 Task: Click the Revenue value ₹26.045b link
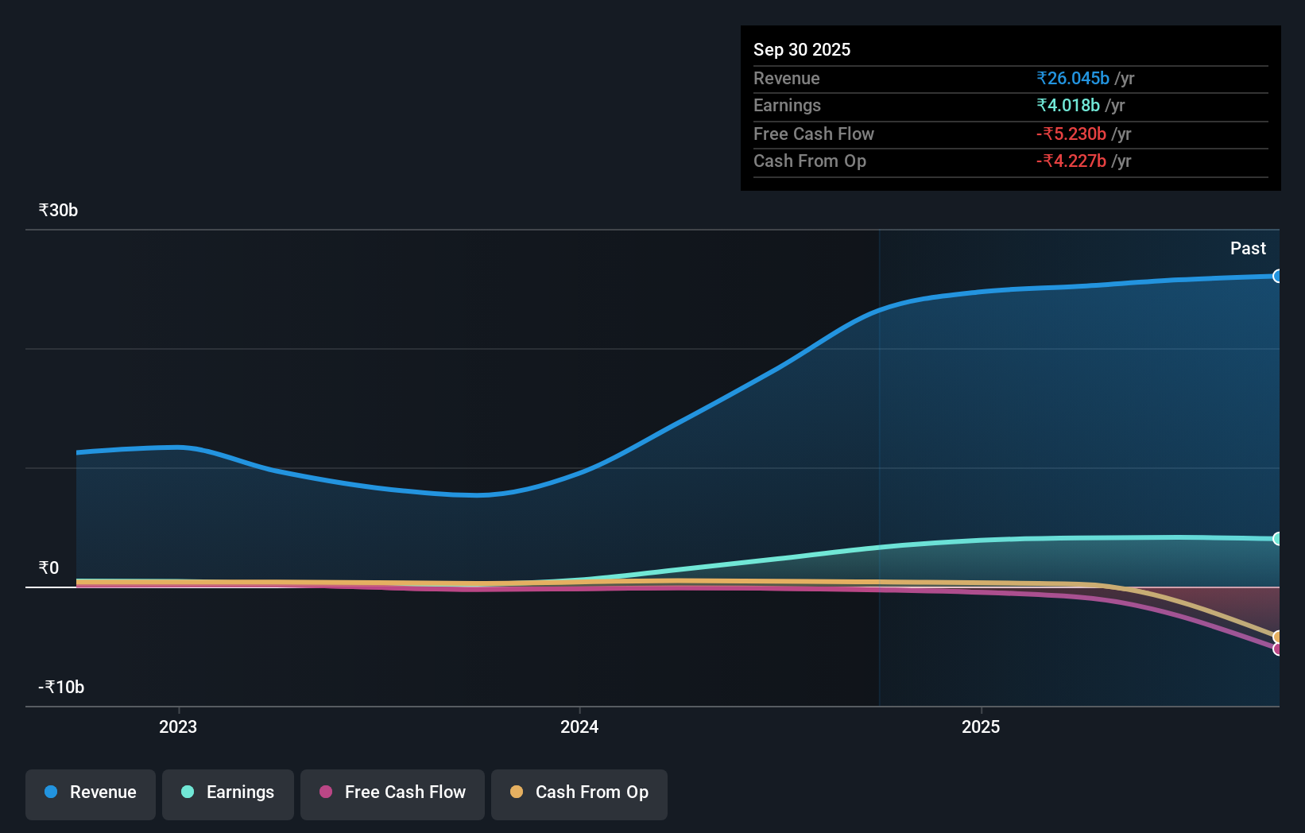point(1072,78)
